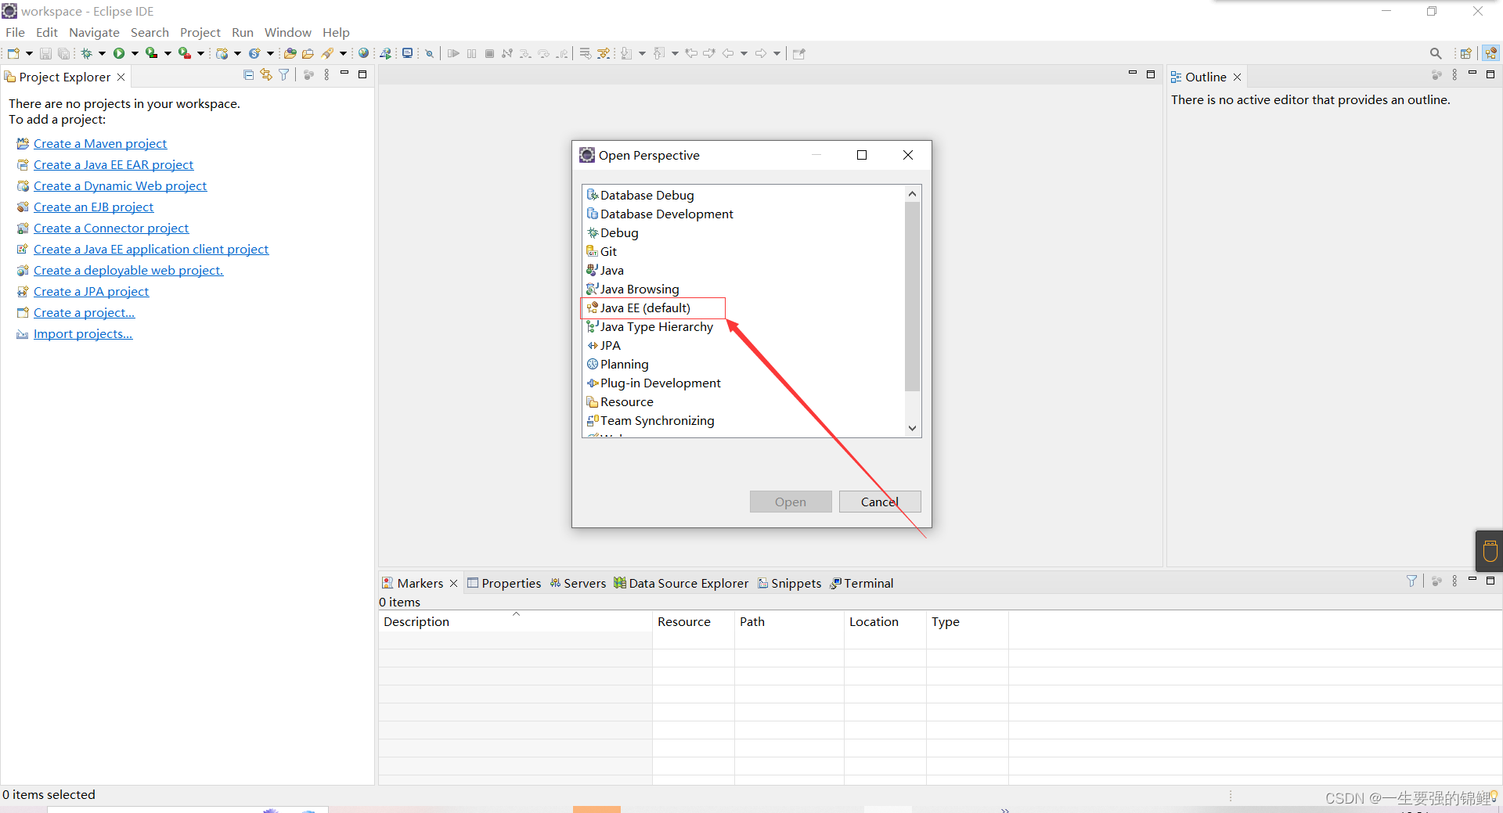Click the Last Edit Location icon

(x=691, y=53)
